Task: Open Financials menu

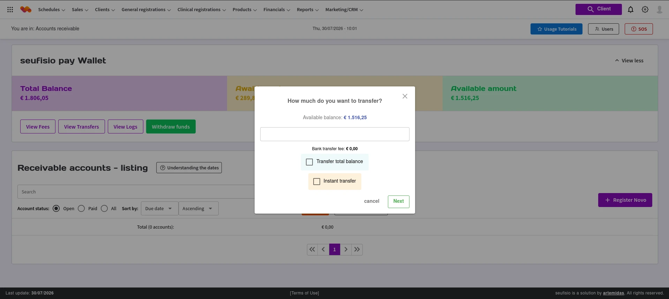Action: [x=277, y=10]
